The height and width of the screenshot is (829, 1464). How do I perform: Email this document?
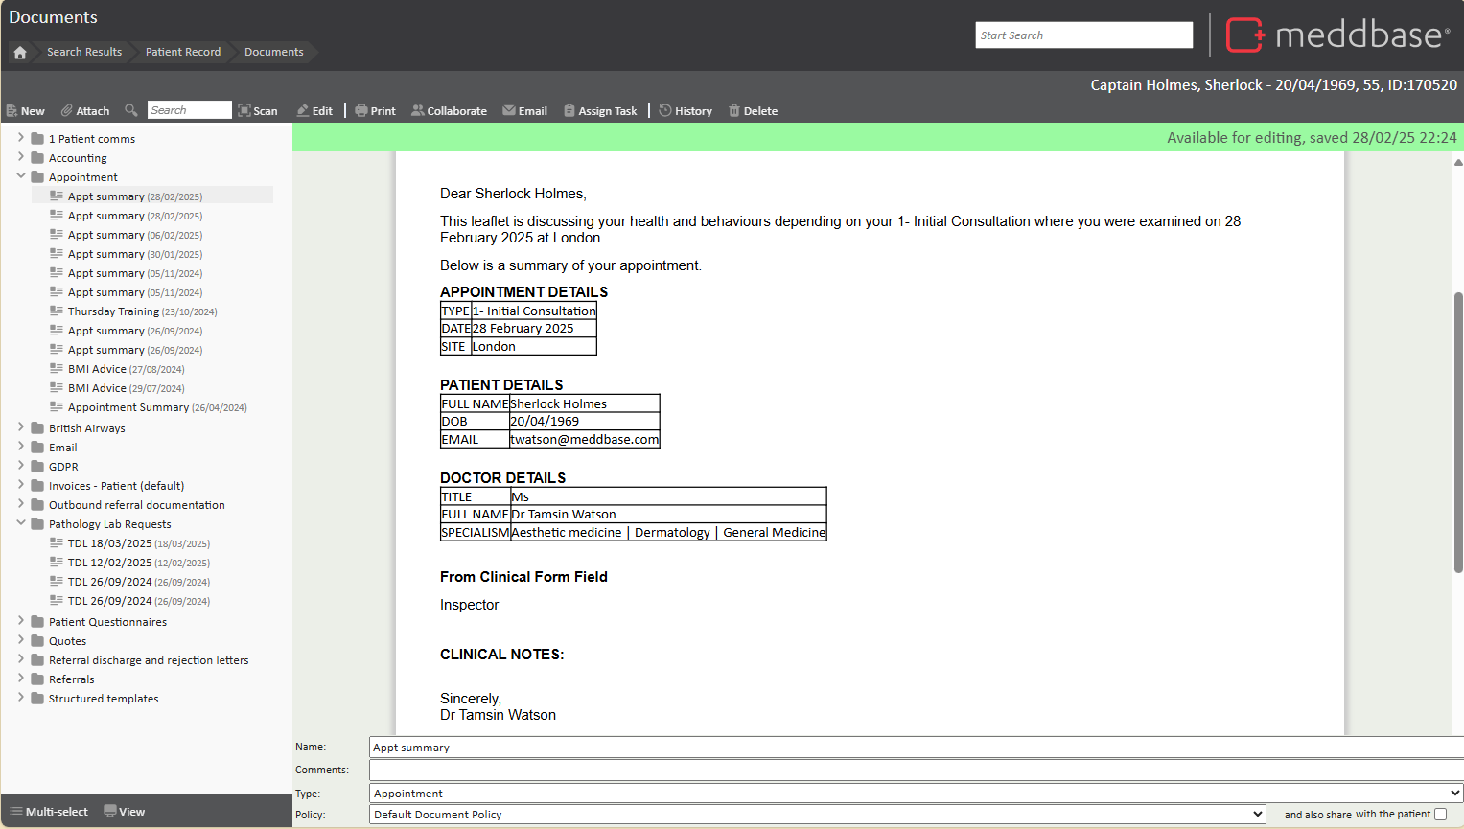click(524, 111)
